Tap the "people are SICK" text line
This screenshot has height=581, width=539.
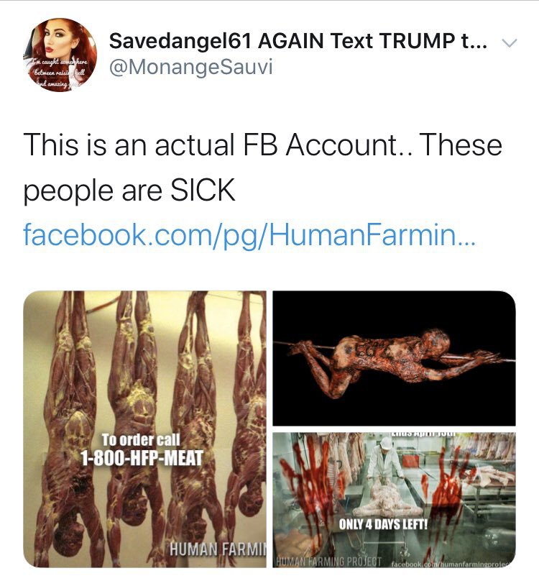[x=129, y=191]
